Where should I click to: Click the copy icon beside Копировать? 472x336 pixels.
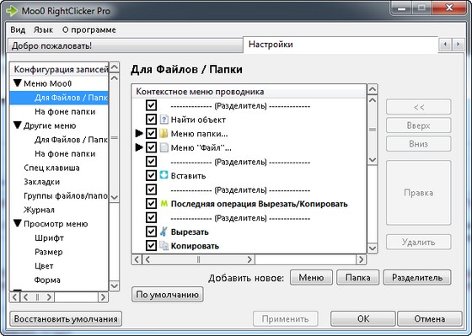click(x=164, y=246)
